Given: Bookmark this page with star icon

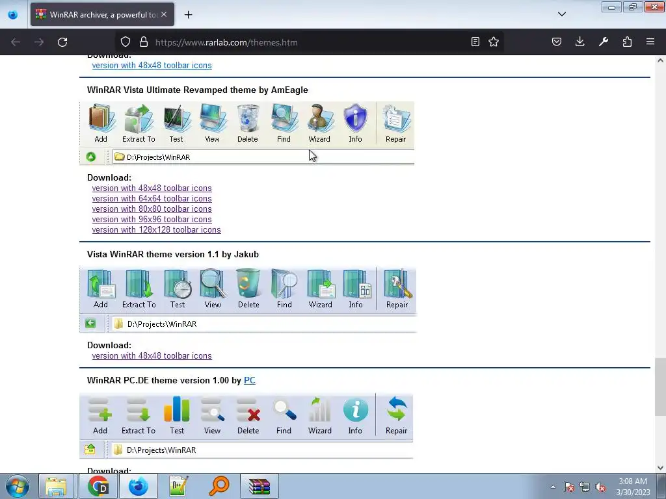Looking at the screenshot, I should click(x=493, y=42).
